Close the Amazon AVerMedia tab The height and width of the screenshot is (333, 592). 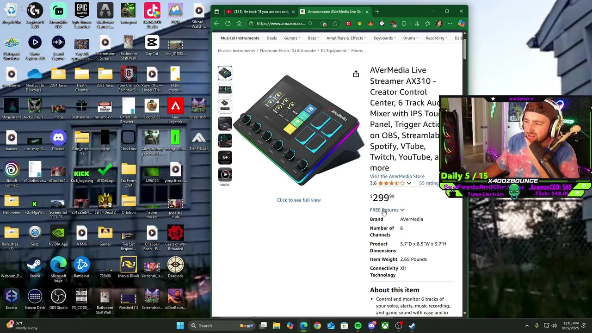click(x=367, y=12)
